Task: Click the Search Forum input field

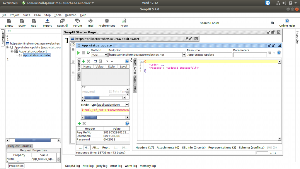Action: pos(245,23)
